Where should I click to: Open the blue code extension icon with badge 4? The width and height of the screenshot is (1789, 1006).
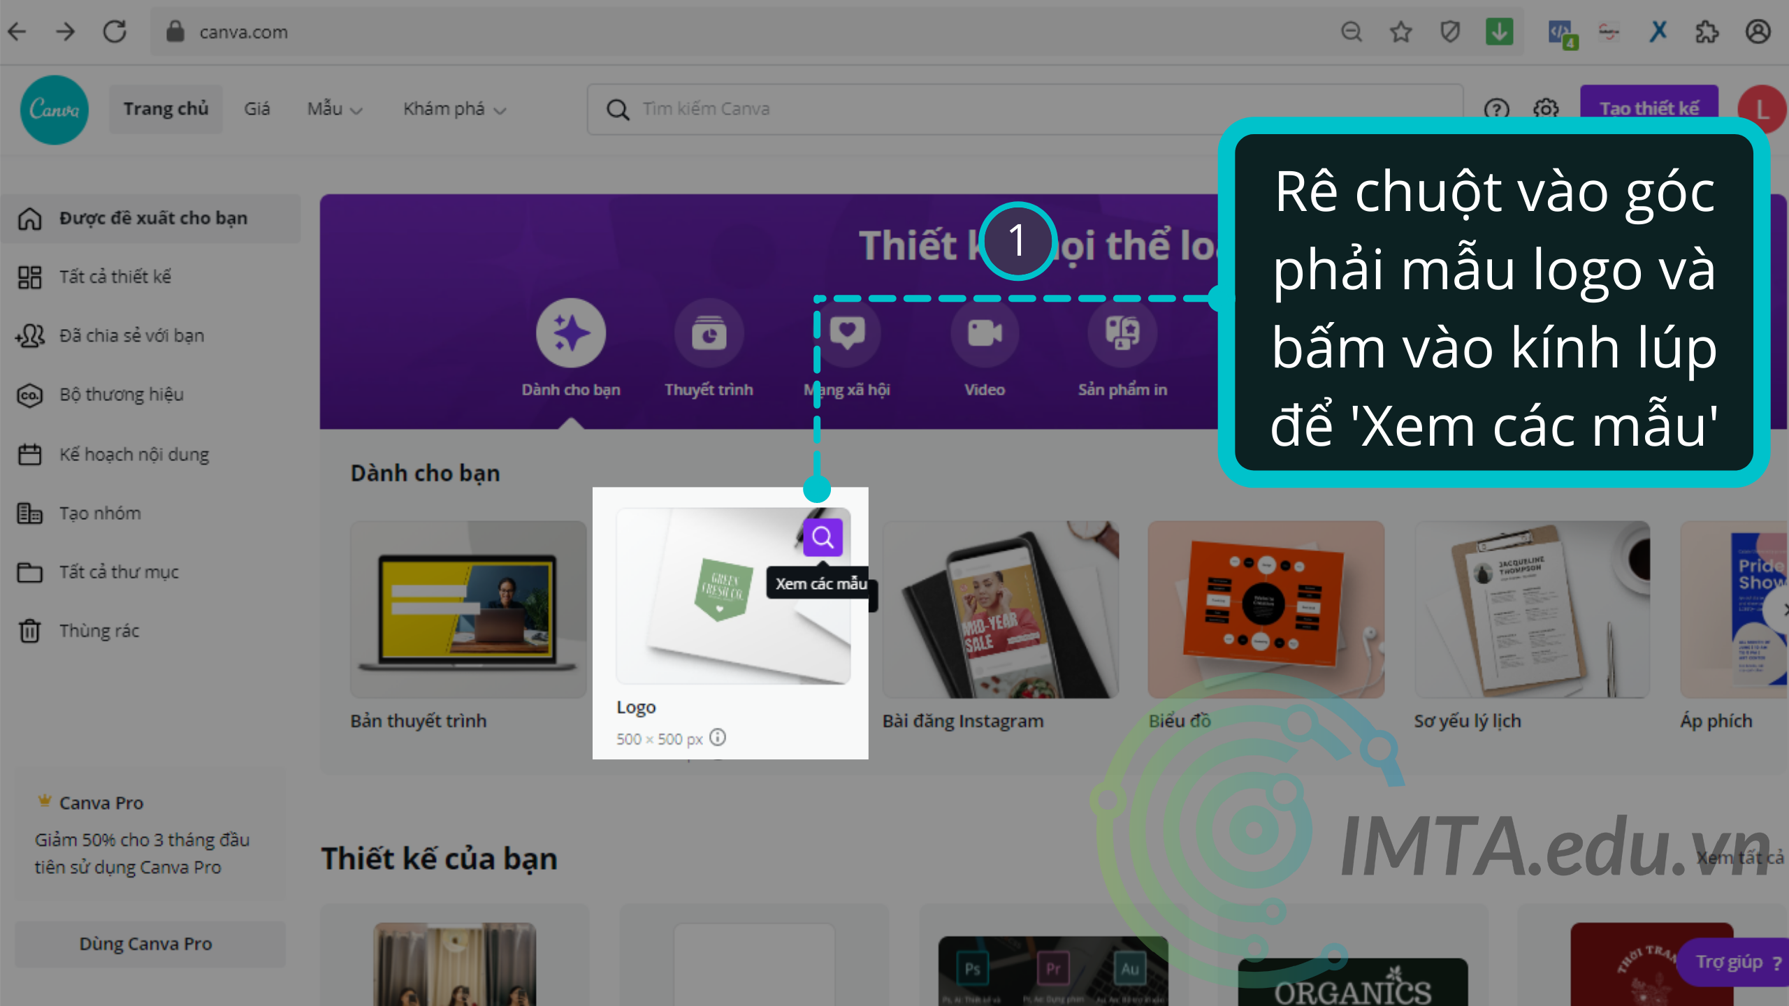[x=1561, y=33]
